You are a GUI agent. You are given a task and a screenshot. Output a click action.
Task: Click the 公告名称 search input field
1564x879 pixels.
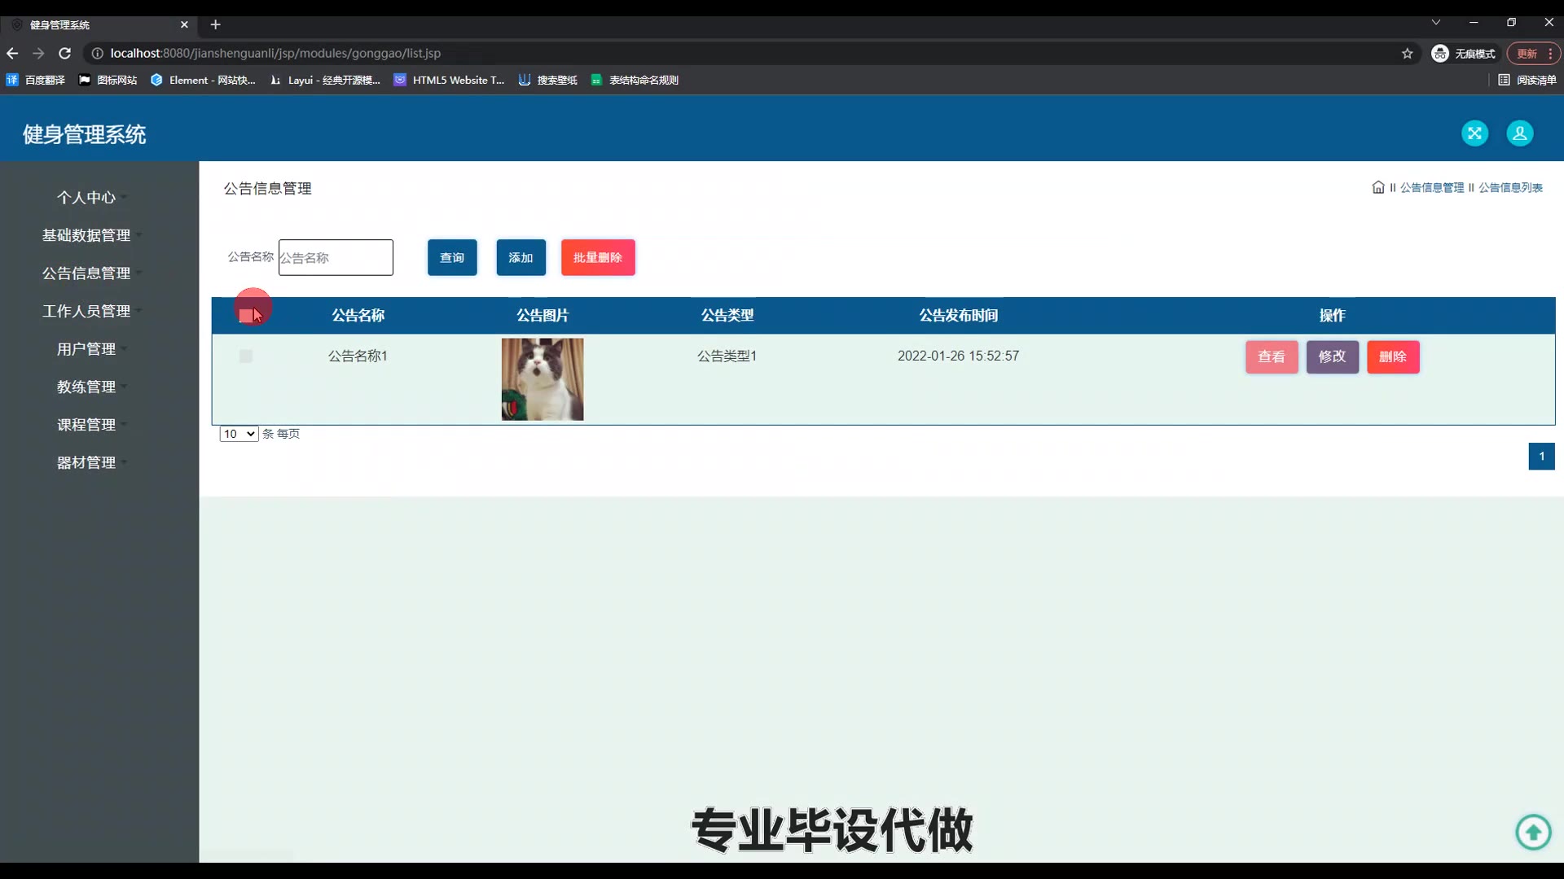[x=336, y=257]
